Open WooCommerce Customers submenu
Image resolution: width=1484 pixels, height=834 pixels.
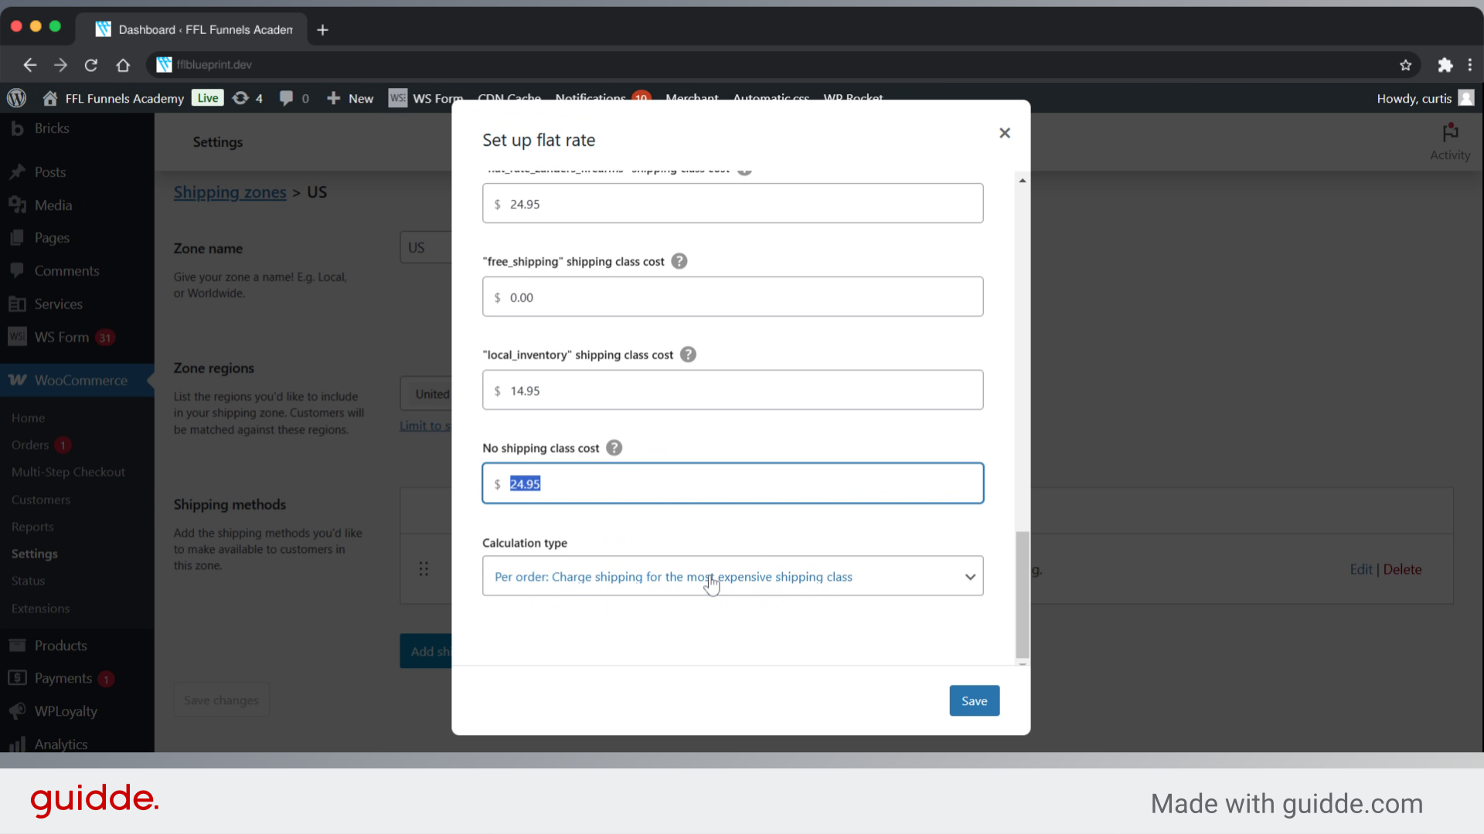point(41,500)
